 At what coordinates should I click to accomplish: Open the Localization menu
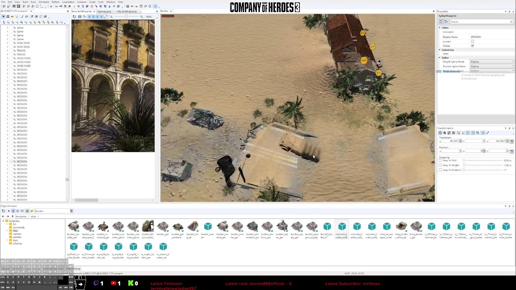click(68, 2)
